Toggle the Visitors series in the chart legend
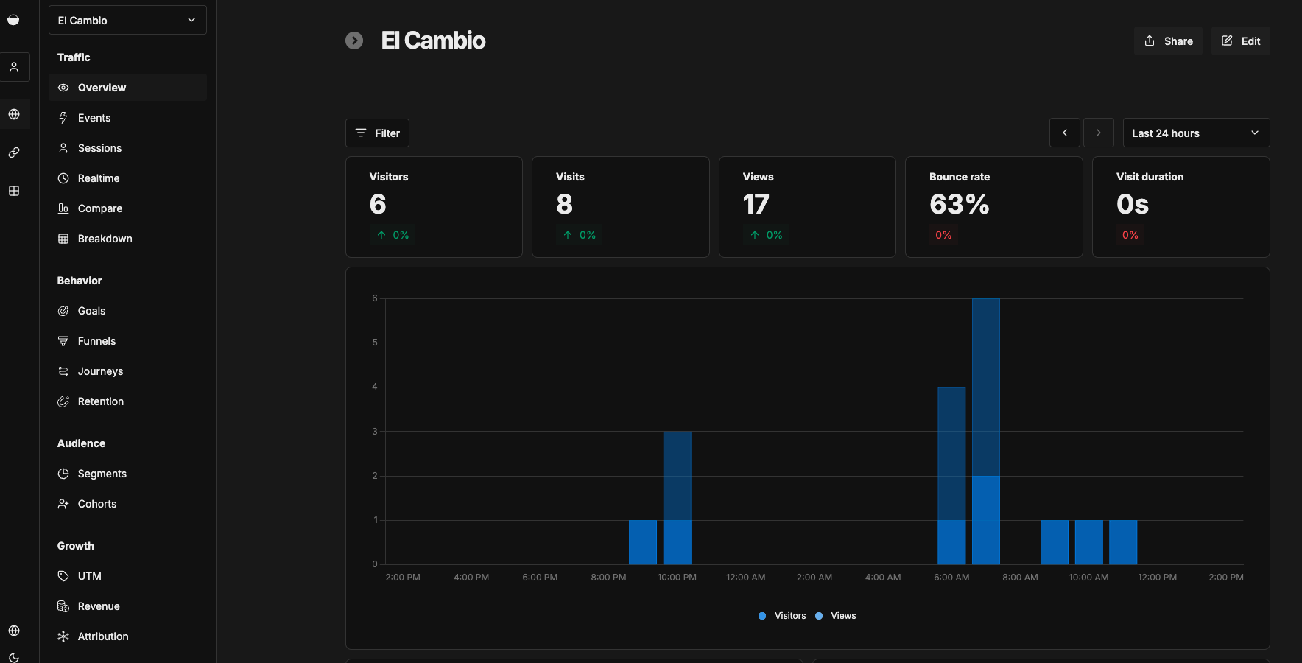Image resolution: width=1302 pixels, height=663 pixels. (782, 615)
